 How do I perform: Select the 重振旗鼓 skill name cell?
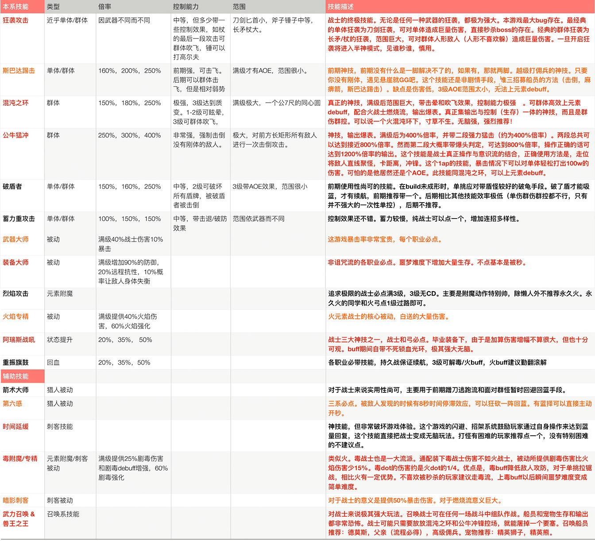[x=22, y=362]
